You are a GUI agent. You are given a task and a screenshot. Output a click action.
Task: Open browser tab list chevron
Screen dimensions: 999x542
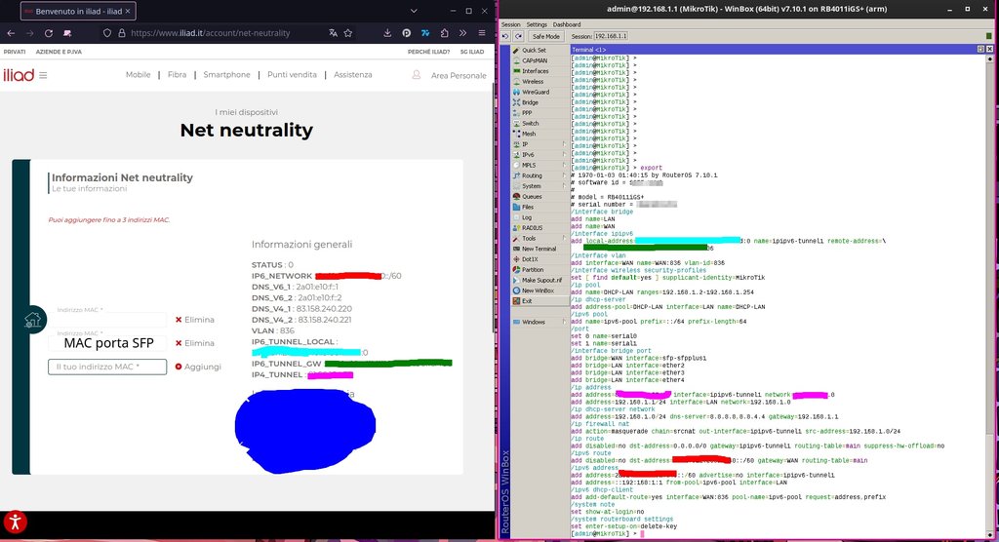click(x=414, y=11)
